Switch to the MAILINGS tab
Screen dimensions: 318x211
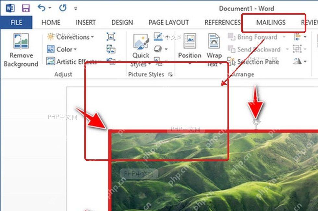[271, 22]
